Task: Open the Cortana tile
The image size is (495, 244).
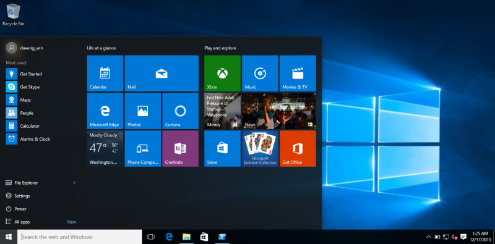Action: (180, 111)
